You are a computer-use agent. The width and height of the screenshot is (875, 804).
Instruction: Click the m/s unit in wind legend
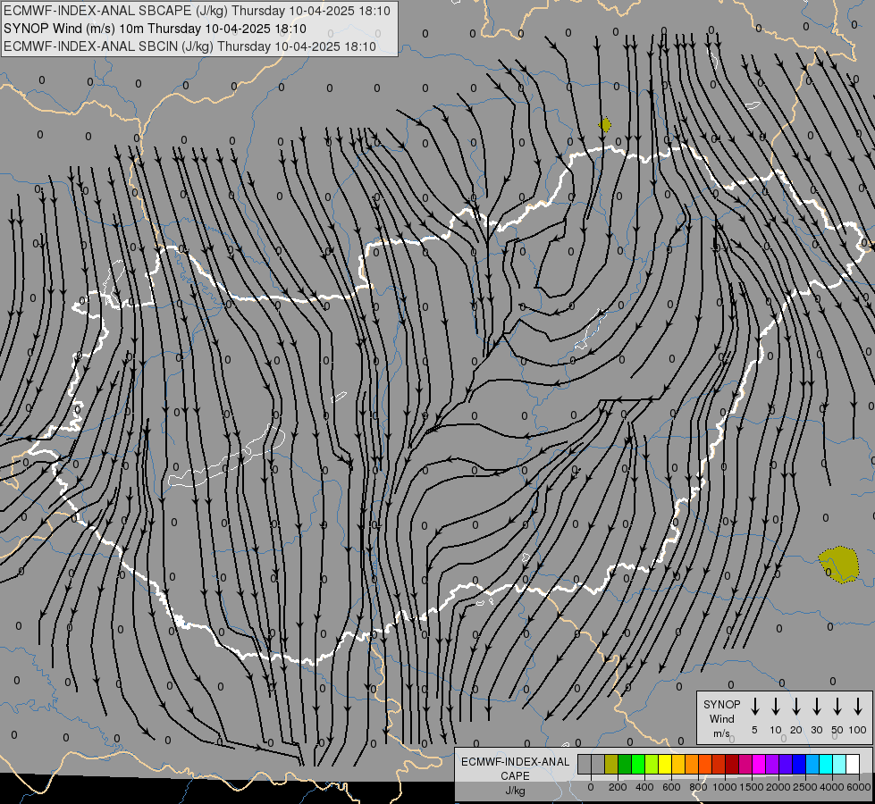click(721, 733)
